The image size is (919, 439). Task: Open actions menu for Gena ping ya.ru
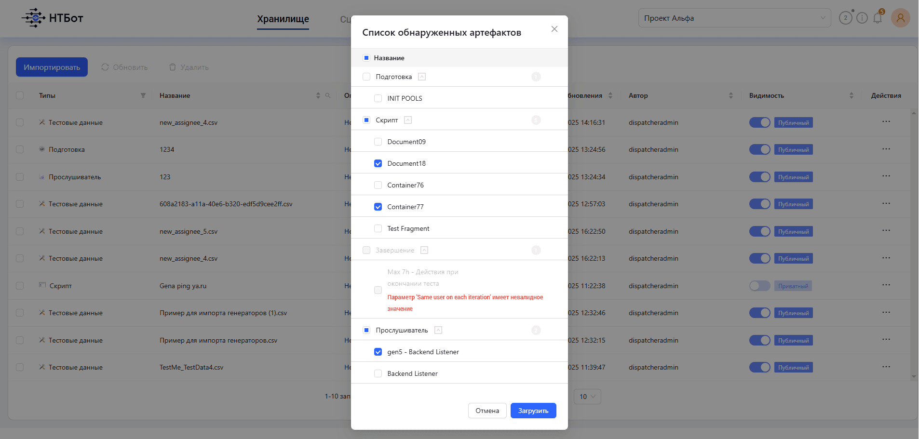[x=886, y=285]
